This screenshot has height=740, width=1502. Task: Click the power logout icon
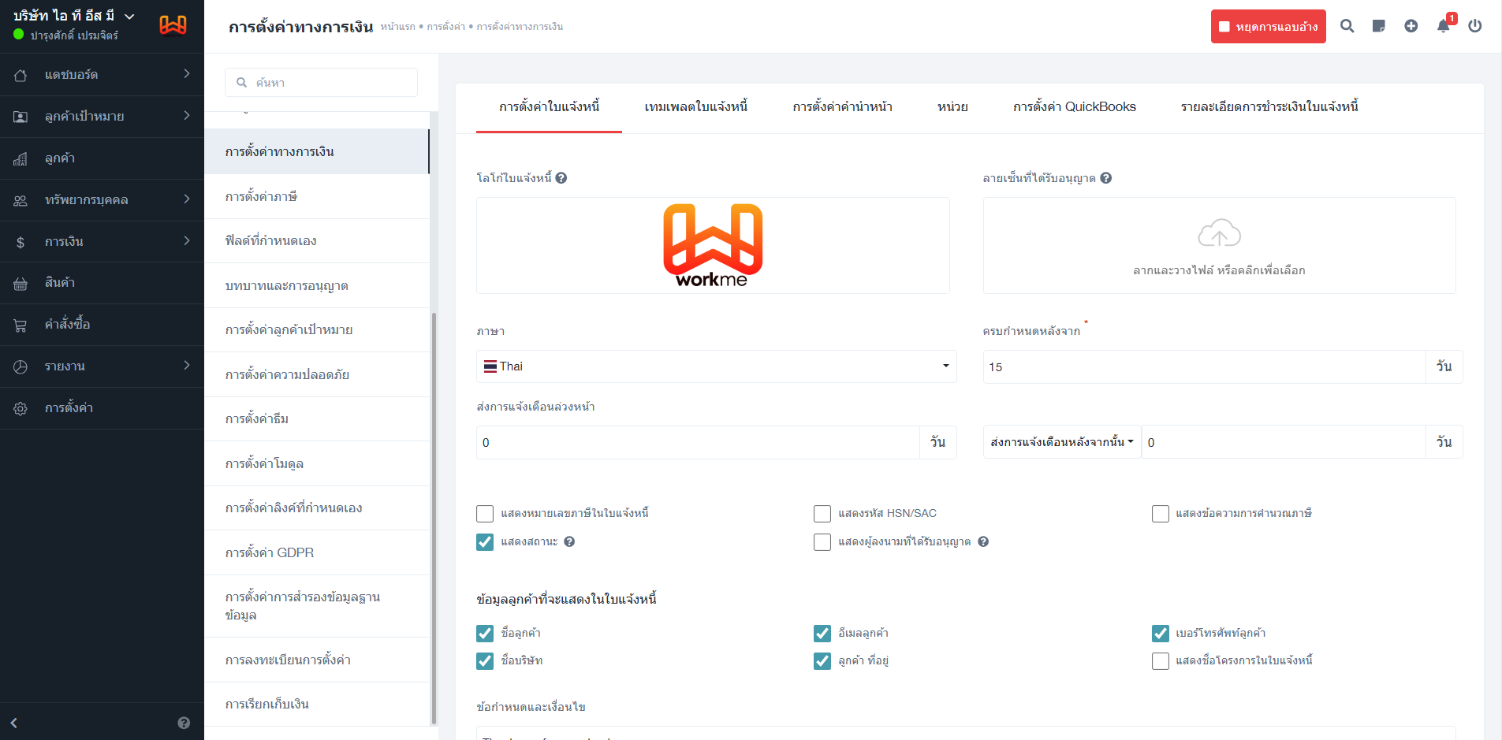point(1474,26)
